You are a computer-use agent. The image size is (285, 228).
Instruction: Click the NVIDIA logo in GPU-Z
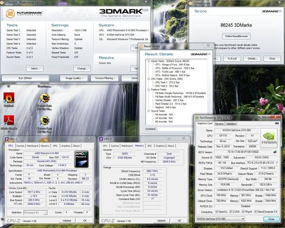[x=269, y=138]
